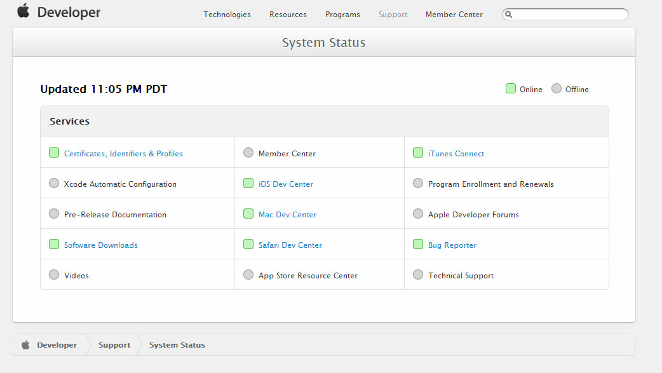Click the grey status icon for Videos
The height and width of the screenshot is (373, 662).
(54, 274)
